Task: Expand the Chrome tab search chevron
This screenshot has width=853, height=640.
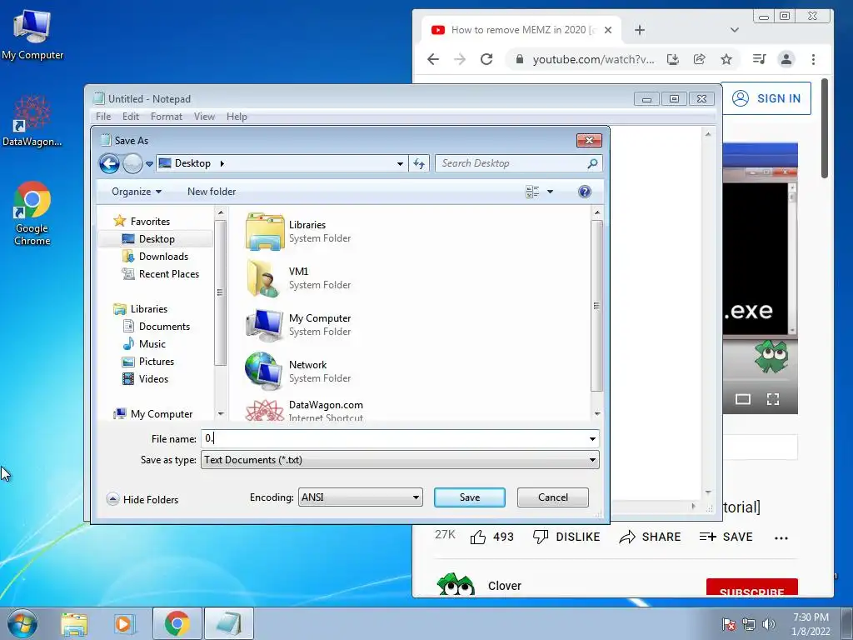Action: (x=735, y=30)
